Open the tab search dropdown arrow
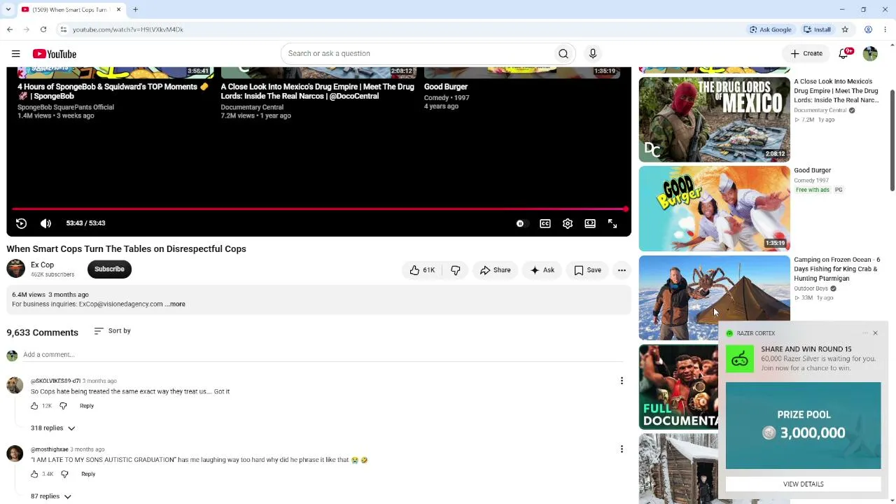Image resolution: width=896 pixels, height=504 pixels. (8, 10)
